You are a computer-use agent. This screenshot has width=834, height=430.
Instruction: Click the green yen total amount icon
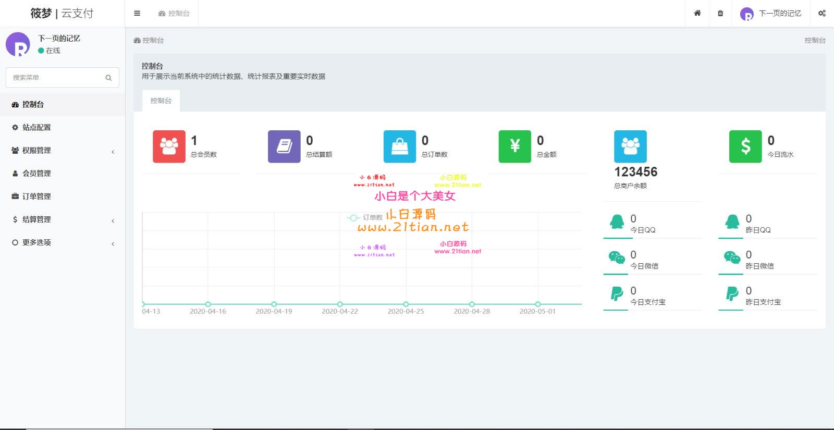point(515,146)
